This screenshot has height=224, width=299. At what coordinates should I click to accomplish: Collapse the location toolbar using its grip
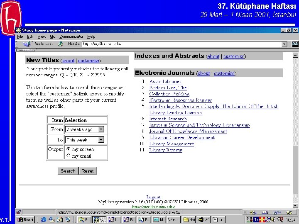point(17,44)
